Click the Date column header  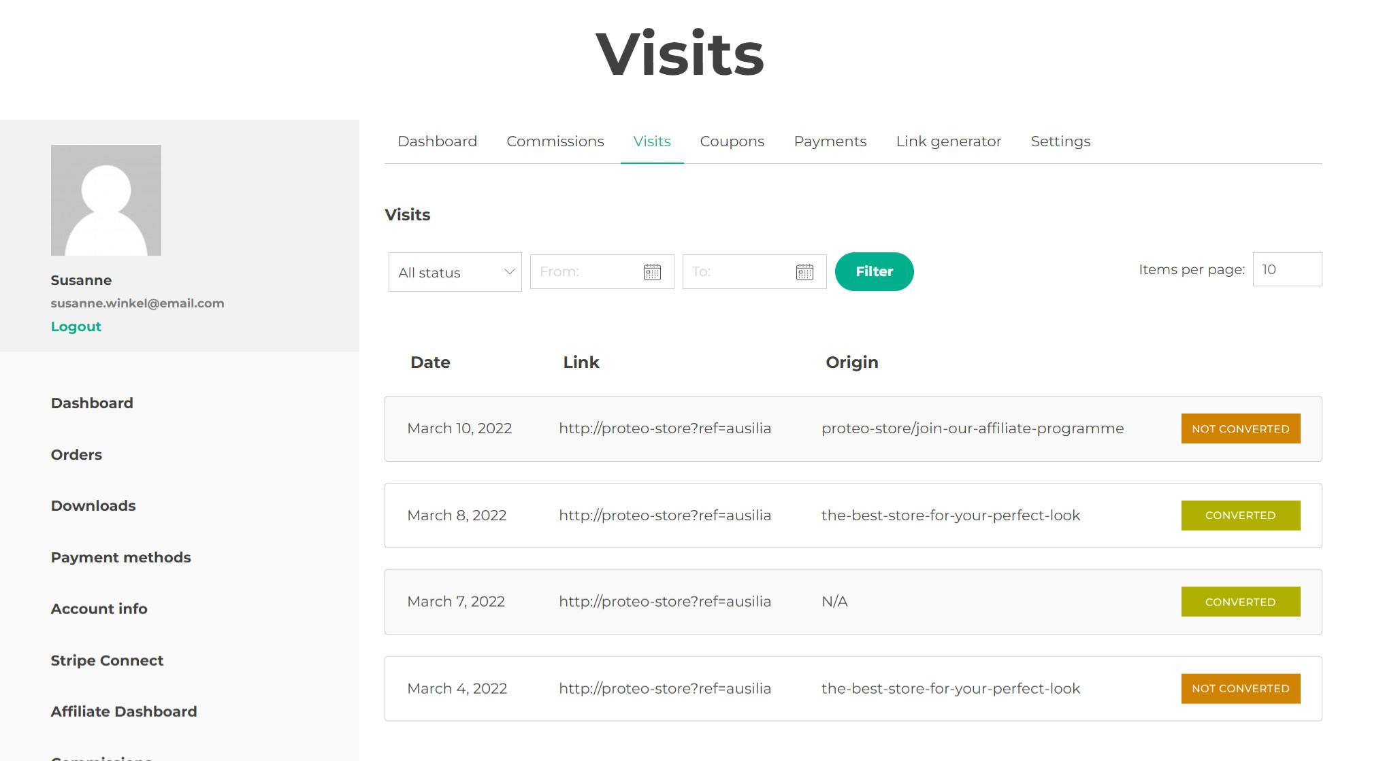pyautogui.click(x=430, y=362)
